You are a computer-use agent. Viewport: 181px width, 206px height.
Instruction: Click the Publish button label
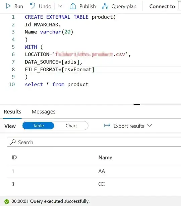point(87,6)
